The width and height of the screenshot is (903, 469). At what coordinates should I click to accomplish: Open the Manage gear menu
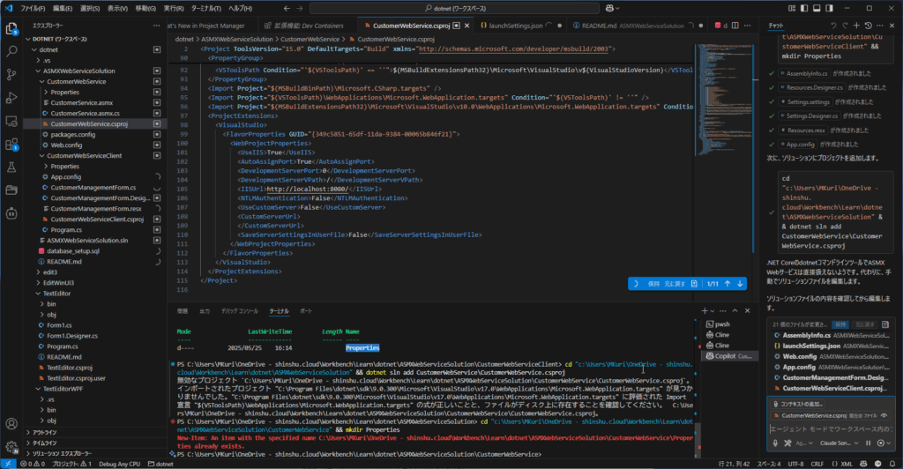(11, 447)
